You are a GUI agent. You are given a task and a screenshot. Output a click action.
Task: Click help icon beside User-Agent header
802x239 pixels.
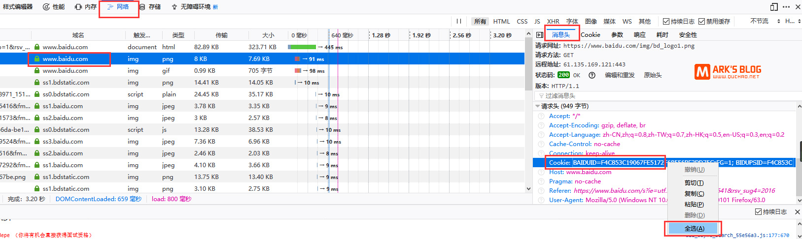(x=541, y=200)
